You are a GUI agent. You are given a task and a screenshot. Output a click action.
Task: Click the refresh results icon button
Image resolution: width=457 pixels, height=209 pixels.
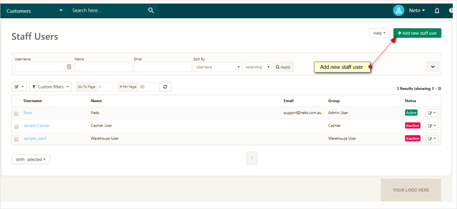coord(165,87)
